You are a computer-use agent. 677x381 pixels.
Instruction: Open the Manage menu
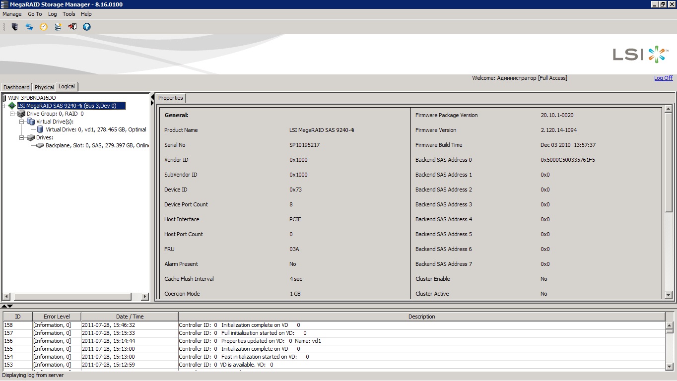coord(12,14)
